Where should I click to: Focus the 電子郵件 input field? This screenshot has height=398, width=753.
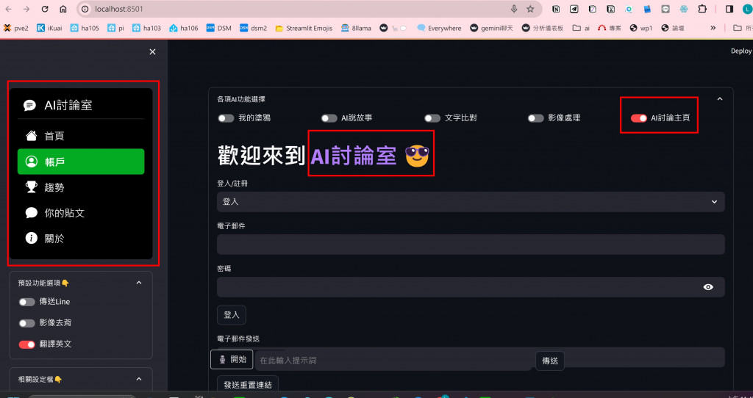(x=471, y=245)
